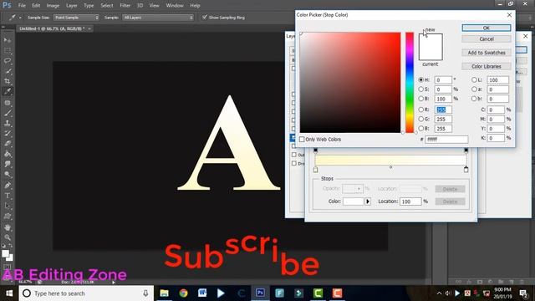Screen dimensions: 535x301
Task: Open the Sample Size dropdown
Action: coord(76,18)
